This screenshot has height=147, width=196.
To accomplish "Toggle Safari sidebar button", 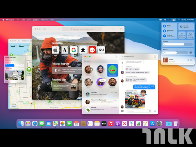I will click(45, 29).
